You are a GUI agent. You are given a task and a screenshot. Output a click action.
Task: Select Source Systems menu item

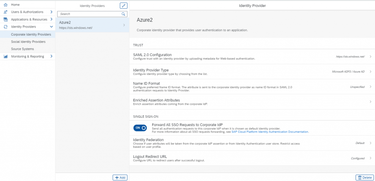(27, 49)
